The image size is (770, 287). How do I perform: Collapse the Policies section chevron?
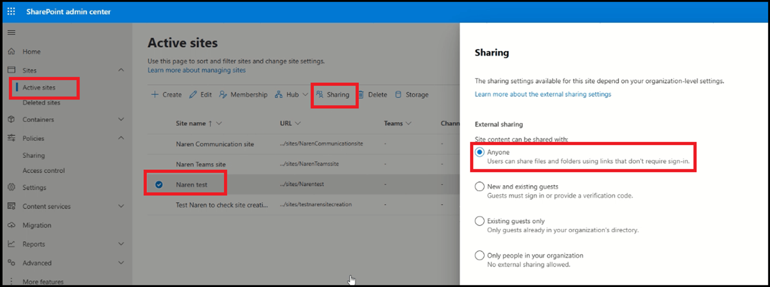point(121,138)
